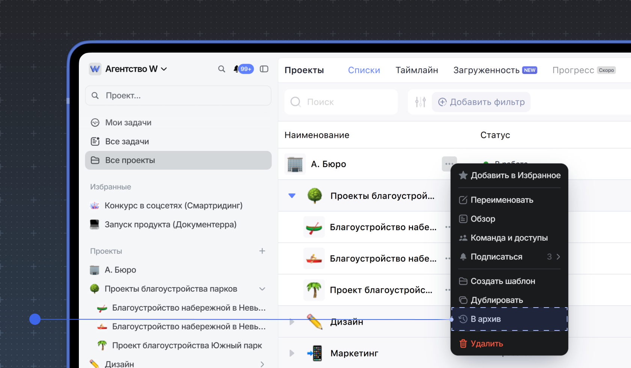Switch to the Загруженность tab

point(486,70)
